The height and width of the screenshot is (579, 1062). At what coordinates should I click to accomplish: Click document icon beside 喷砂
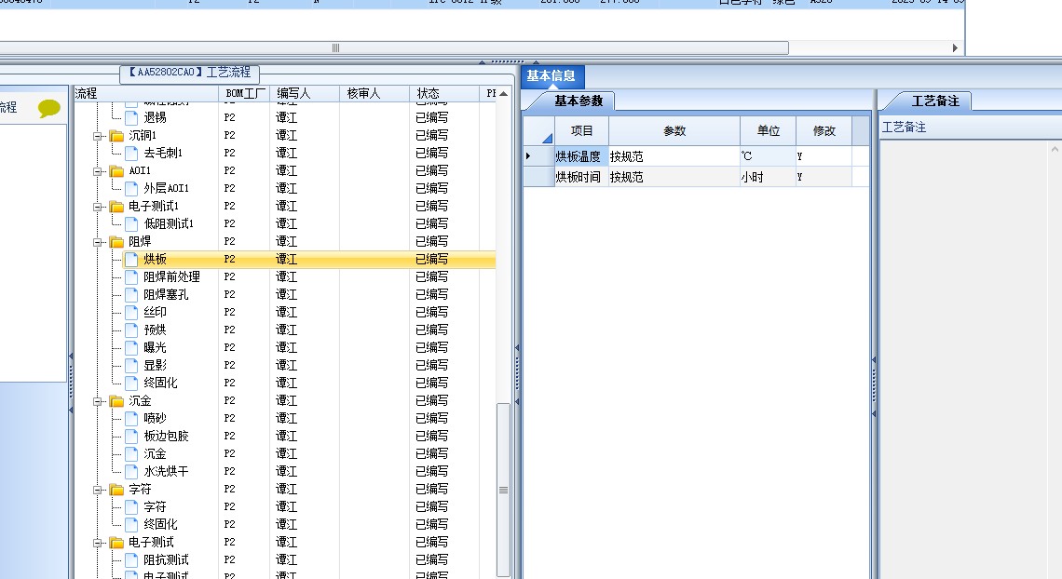point(131,418)
